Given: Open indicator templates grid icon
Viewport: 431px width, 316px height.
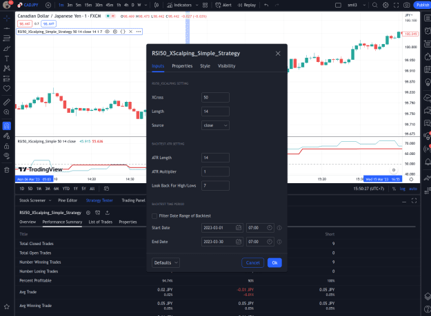Looking at the screenshot, I should pyautogui.click(x=205, y=5).
